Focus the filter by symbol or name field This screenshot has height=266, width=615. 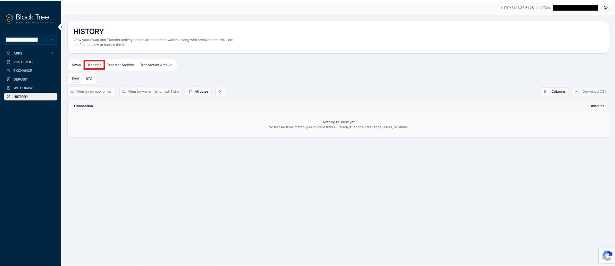click(x=91, y=91)
